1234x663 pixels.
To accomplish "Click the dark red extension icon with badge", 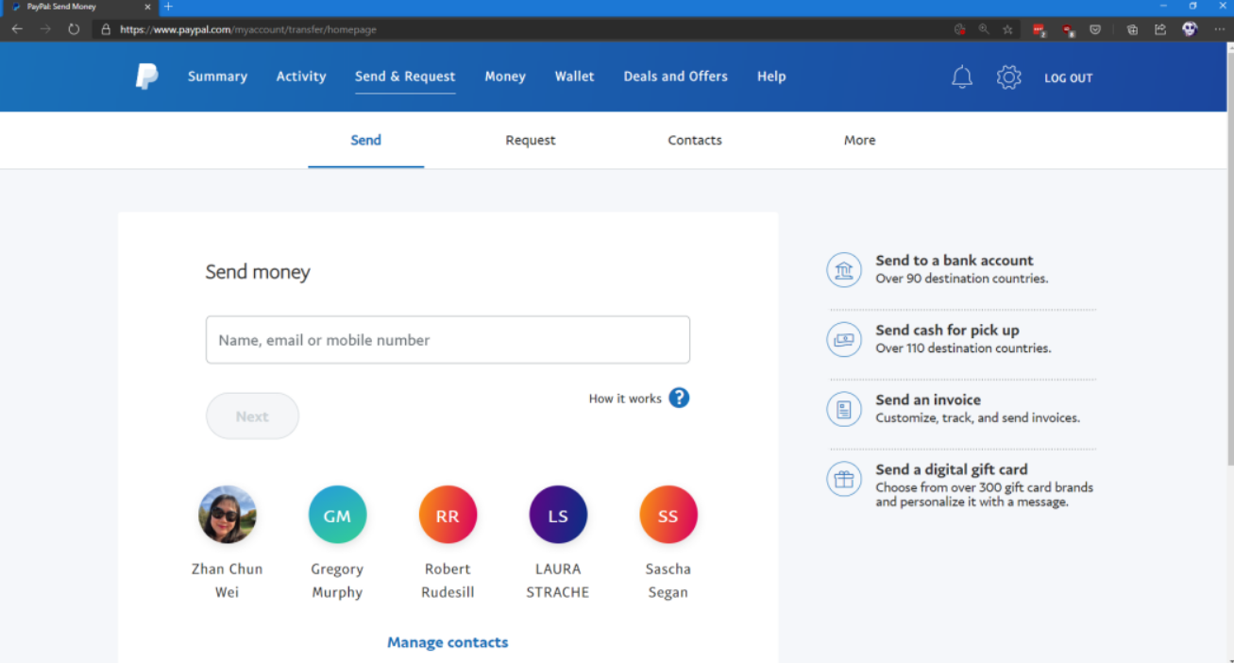I will 1069,30.
